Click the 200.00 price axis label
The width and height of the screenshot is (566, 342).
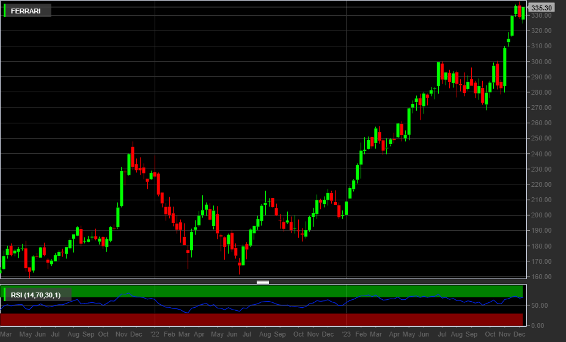pyautogui.click(x=541, y=215)
